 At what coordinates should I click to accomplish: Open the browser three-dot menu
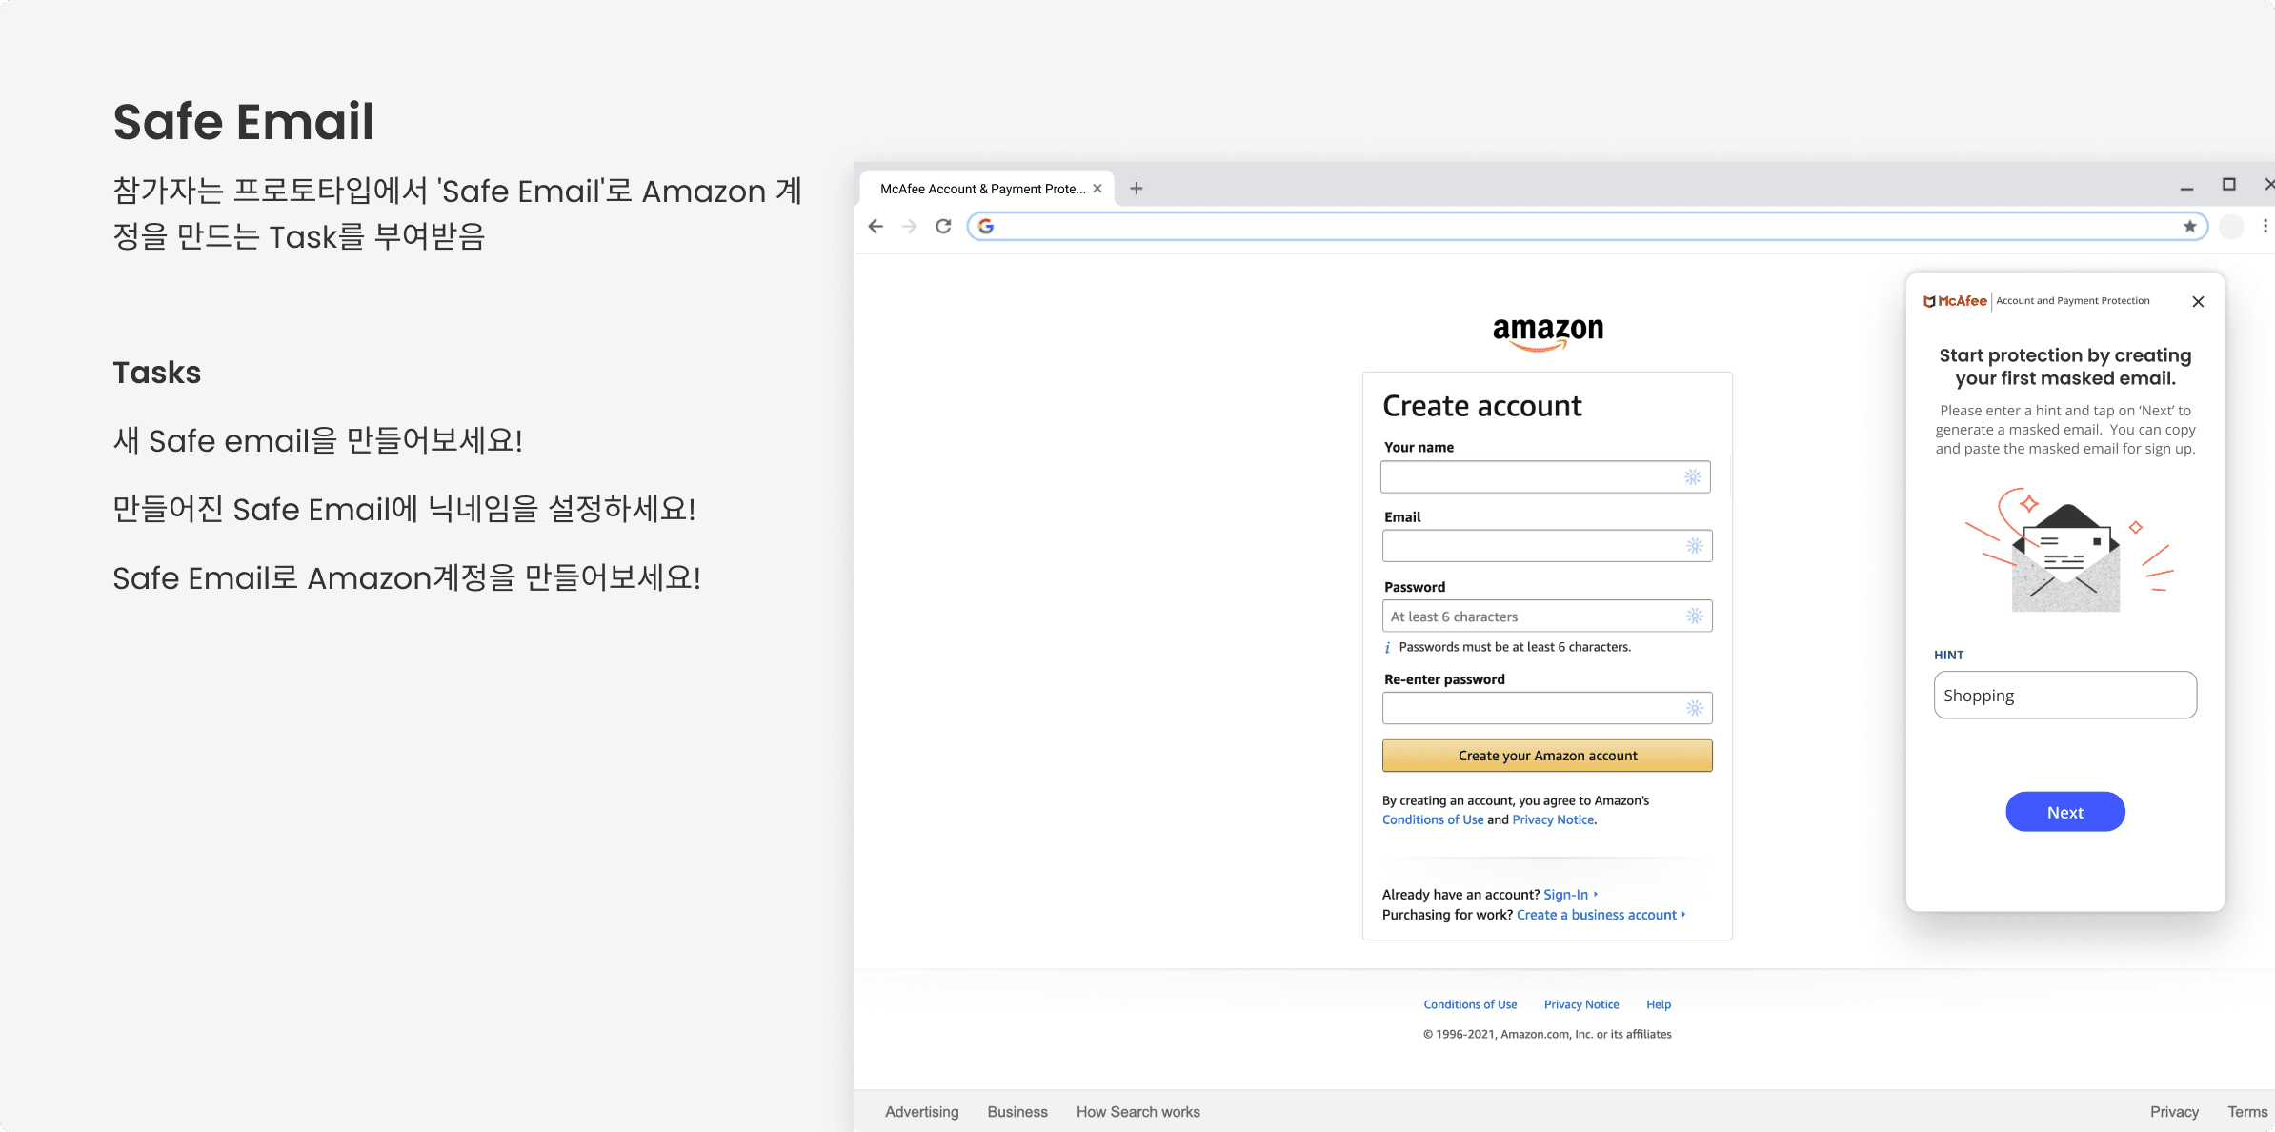pyautogui.click(x=2265, y=226)
